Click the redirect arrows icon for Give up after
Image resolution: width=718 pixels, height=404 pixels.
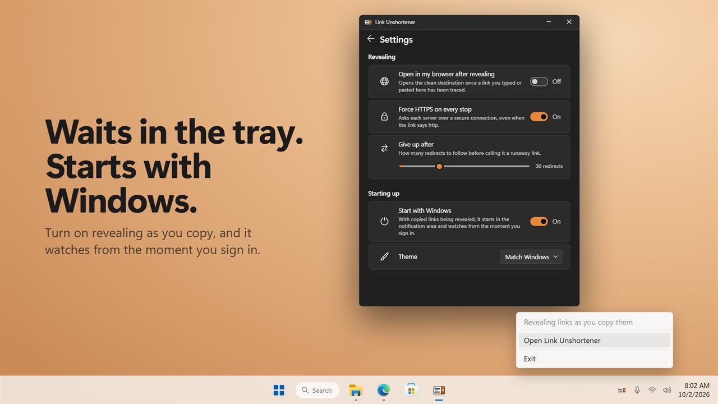384,148
